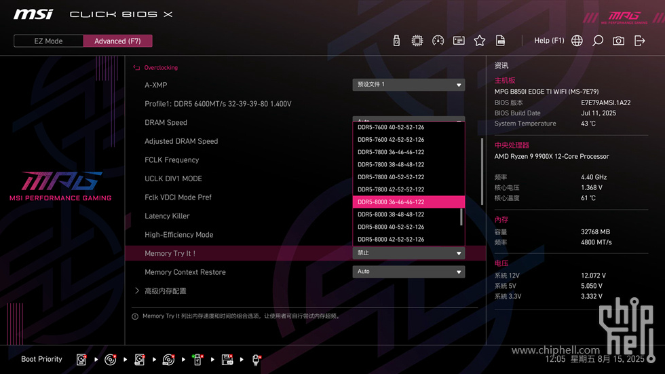665x374 pixels.
Task: Open Help (F1)
Action: (549, 41)
